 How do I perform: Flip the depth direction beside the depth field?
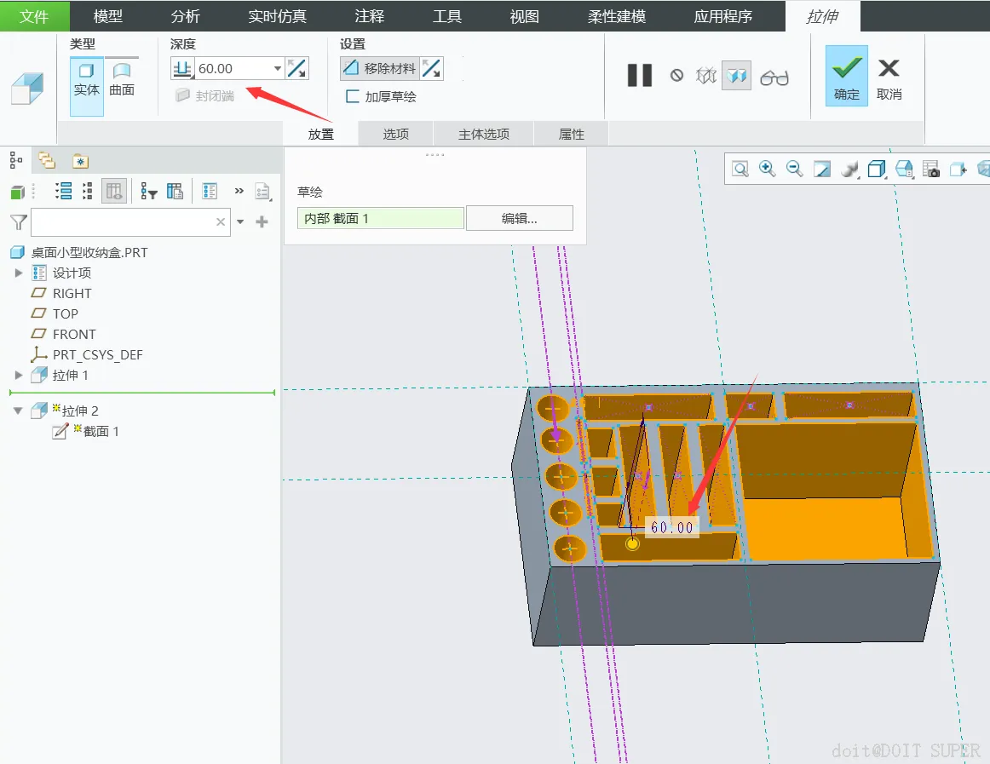[296, 69]
